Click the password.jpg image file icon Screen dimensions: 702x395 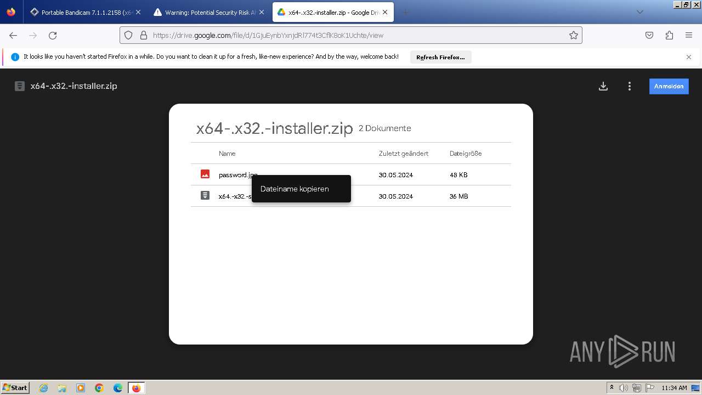205,174
